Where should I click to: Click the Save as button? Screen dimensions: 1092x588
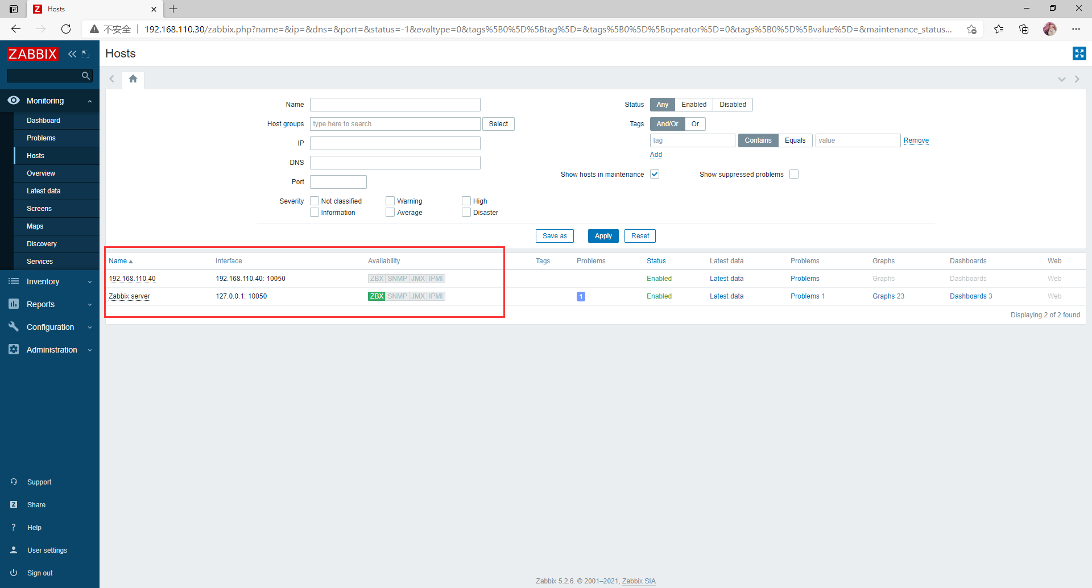click(555, 236)
